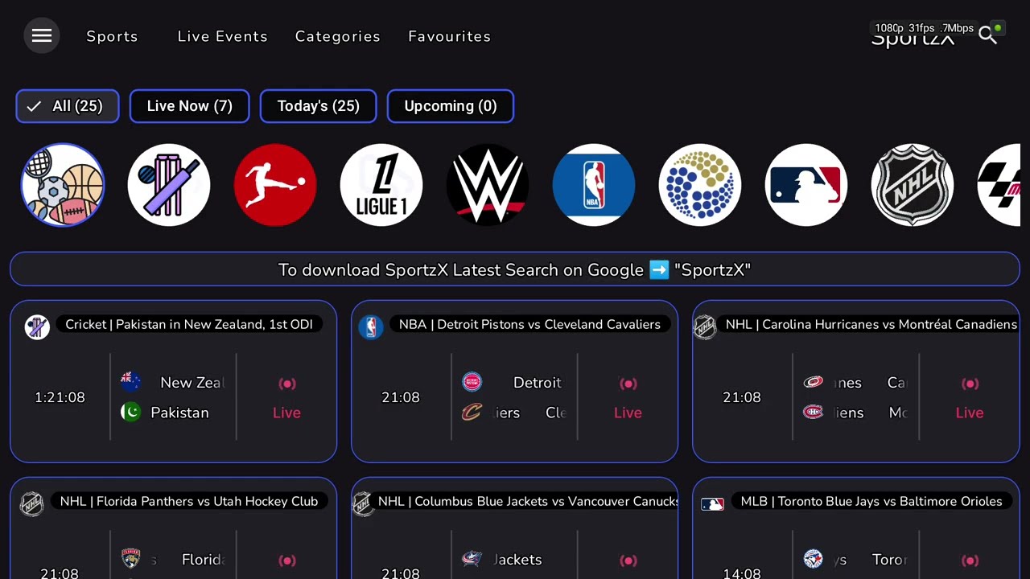Image resolution: width=1030 pixels, height=579 pixels.
Task: Open Pakistan in New Zealand 1st ODI
Action: tap(173, 381)
